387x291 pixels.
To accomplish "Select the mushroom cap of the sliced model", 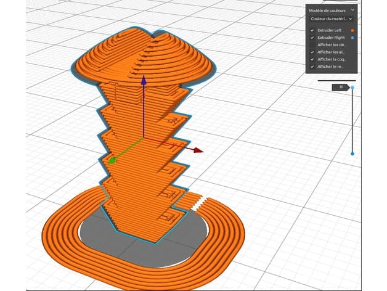I will (x=144, y=57).
